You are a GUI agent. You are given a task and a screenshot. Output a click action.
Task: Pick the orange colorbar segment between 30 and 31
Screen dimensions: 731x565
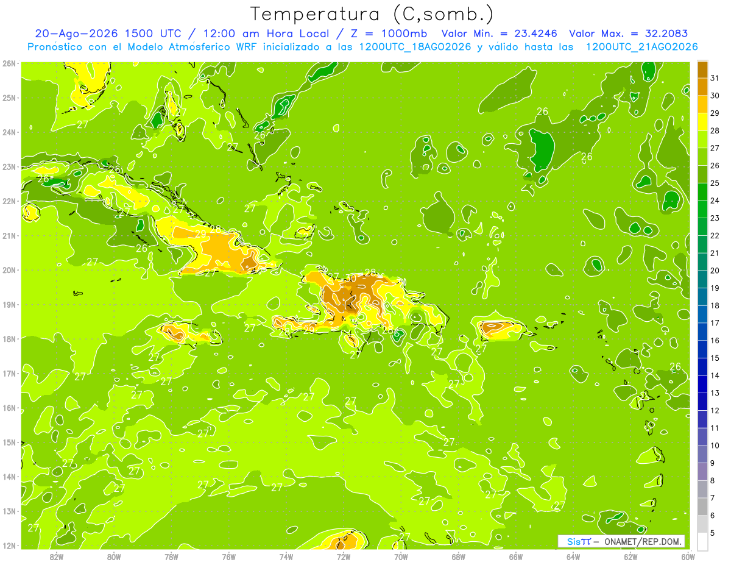pyautogui.click(x=702, y=87)
